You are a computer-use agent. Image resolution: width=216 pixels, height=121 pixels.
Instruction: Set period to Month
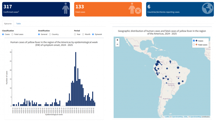83,34
